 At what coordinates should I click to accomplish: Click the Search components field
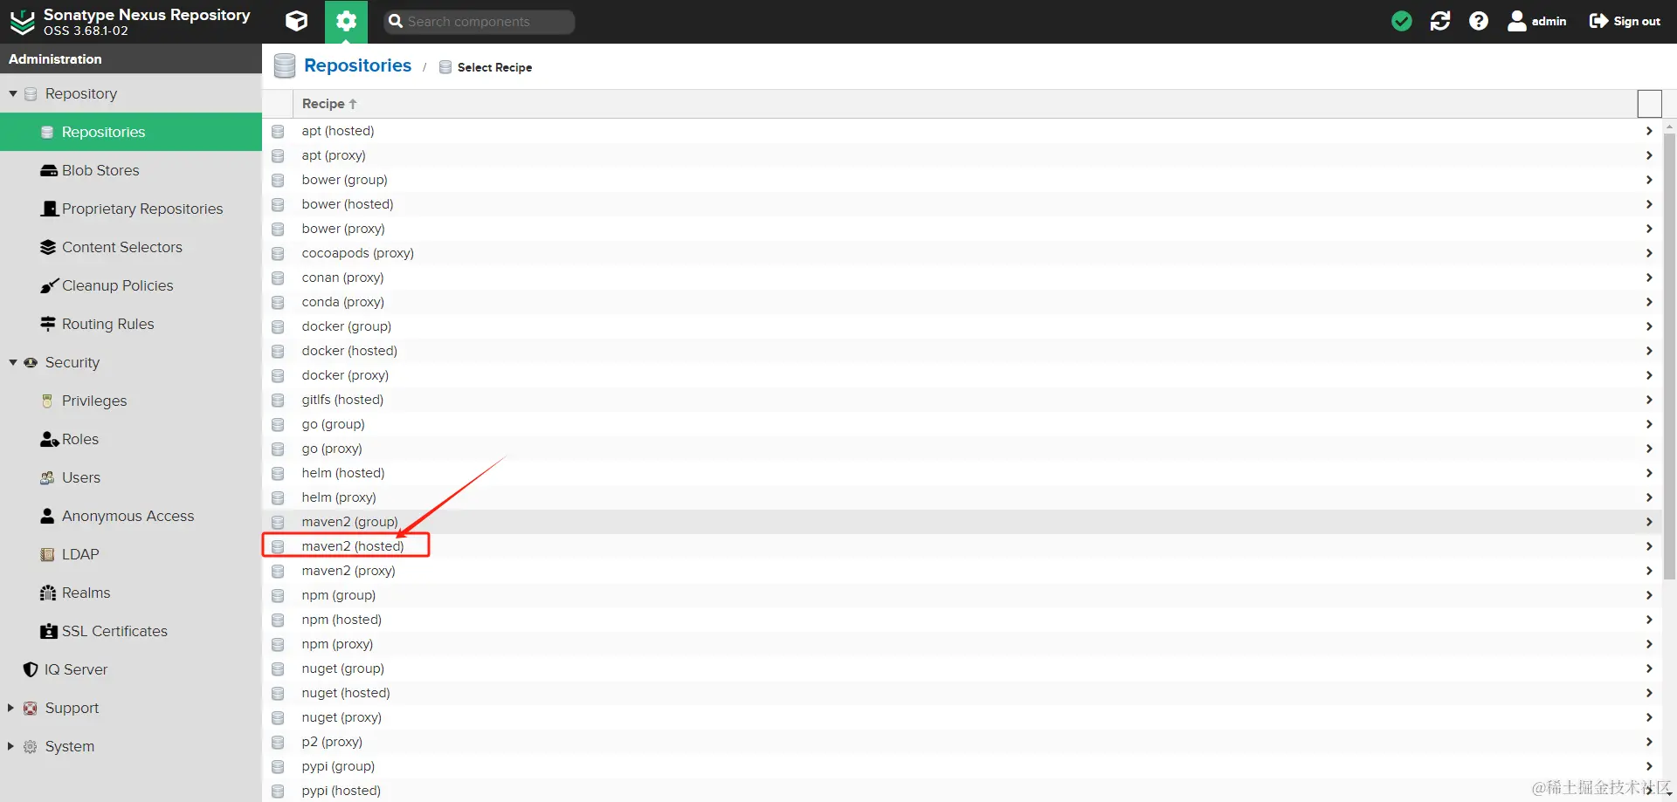click(x=480, y=22)
